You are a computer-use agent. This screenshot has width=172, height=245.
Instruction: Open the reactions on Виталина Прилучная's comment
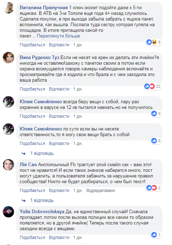coord(154,42)
